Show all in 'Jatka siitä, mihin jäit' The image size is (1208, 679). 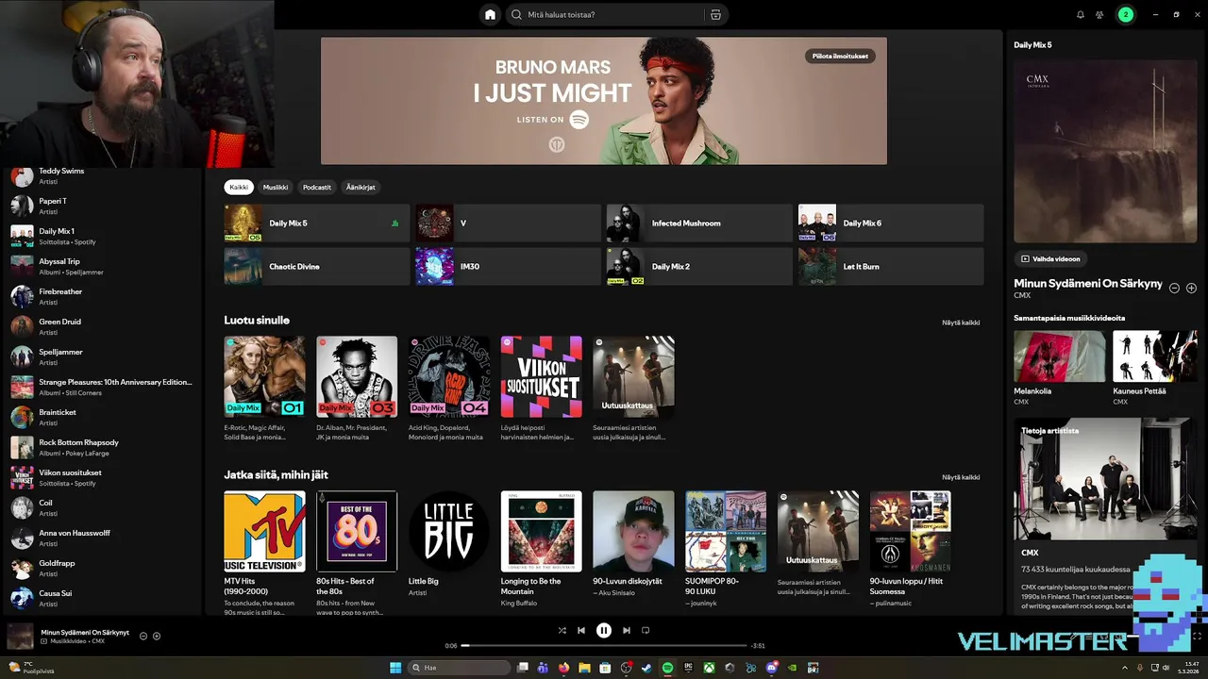click(x=961, y=477)
